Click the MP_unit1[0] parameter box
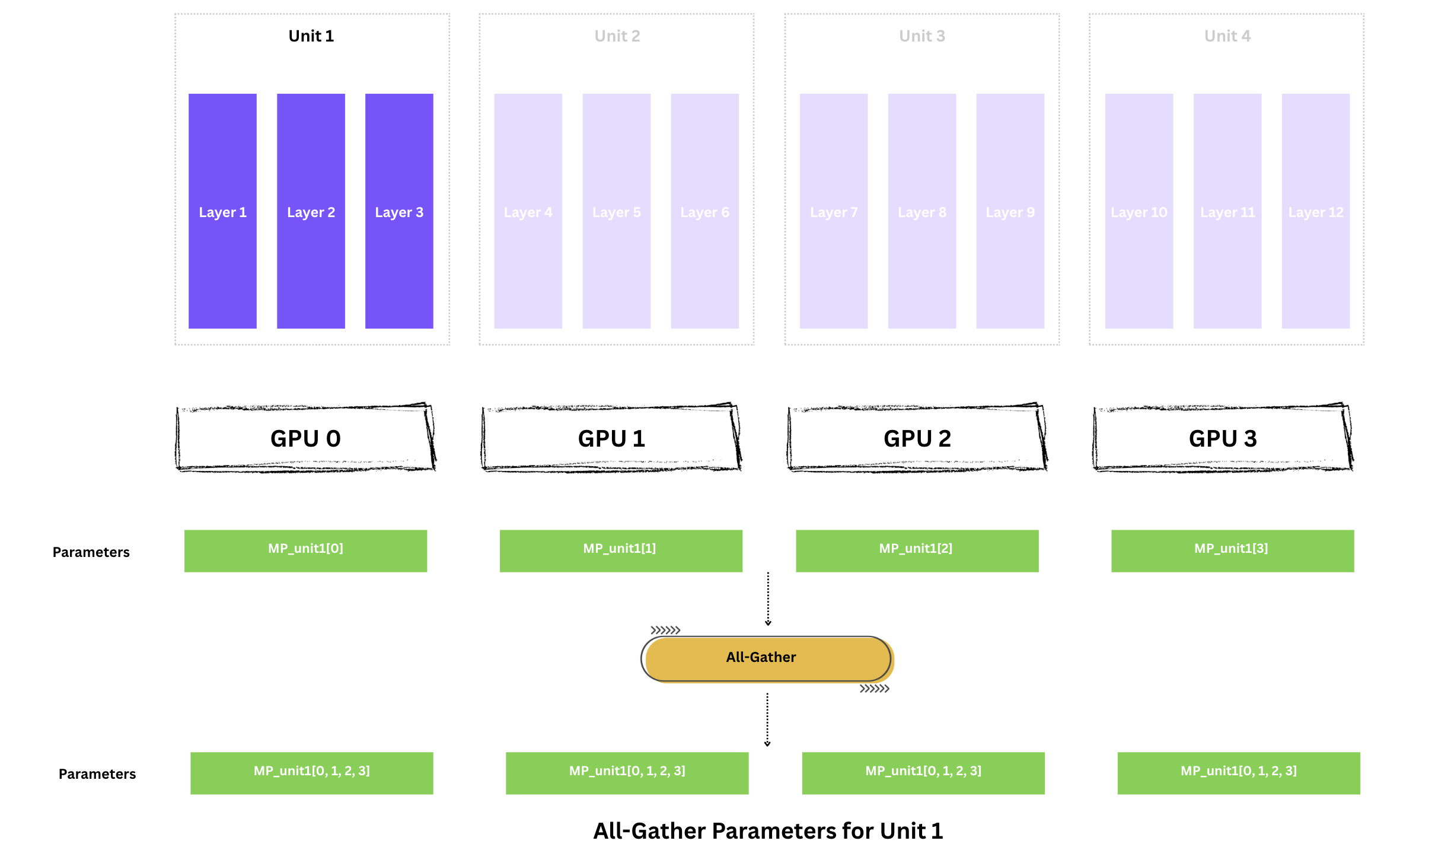This screenshot has height=847, width=1454. click(x=305, y=550)
